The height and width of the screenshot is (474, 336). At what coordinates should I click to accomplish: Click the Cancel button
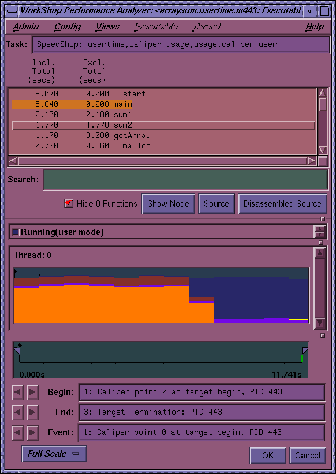point(307,456)
